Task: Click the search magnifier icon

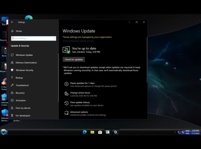Action: click(54, 39)
